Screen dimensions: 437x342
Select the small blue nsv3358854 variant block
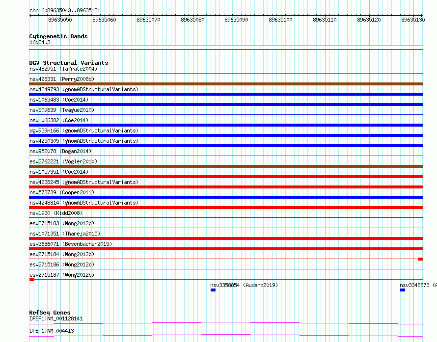pos(213,290)
